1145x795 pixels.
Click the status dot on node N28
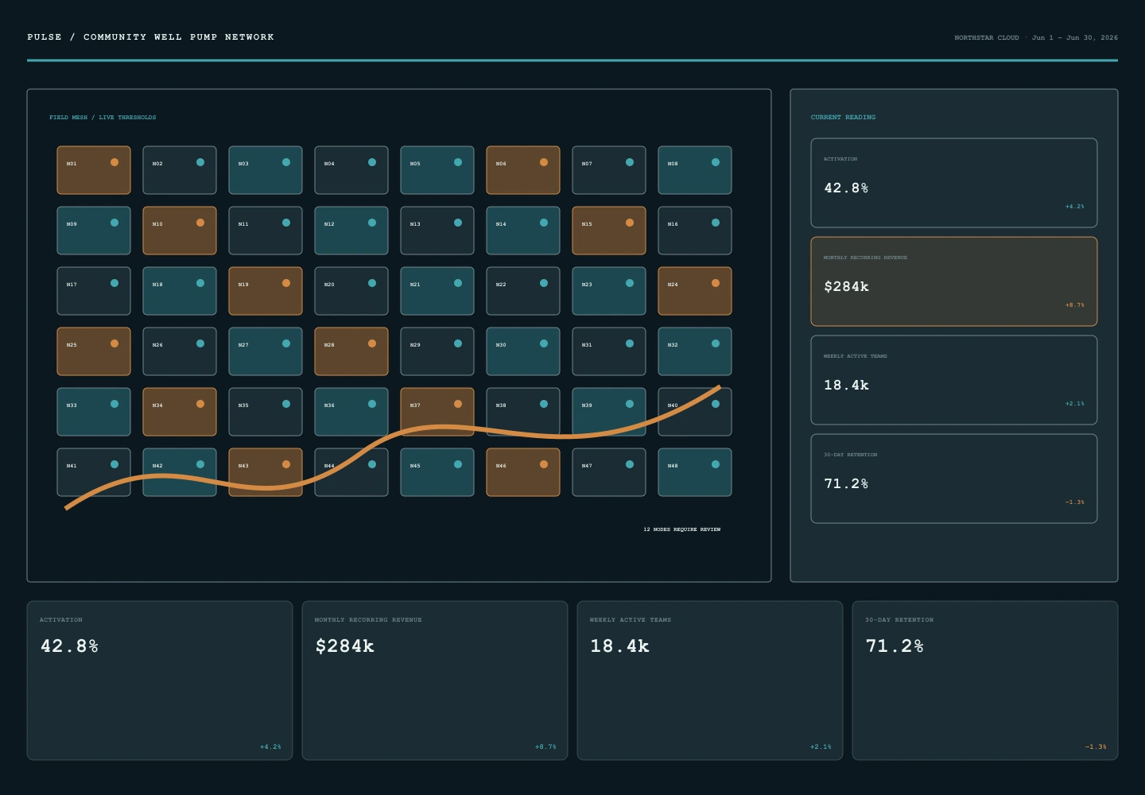pyautogui.click(x=372, y=343)
